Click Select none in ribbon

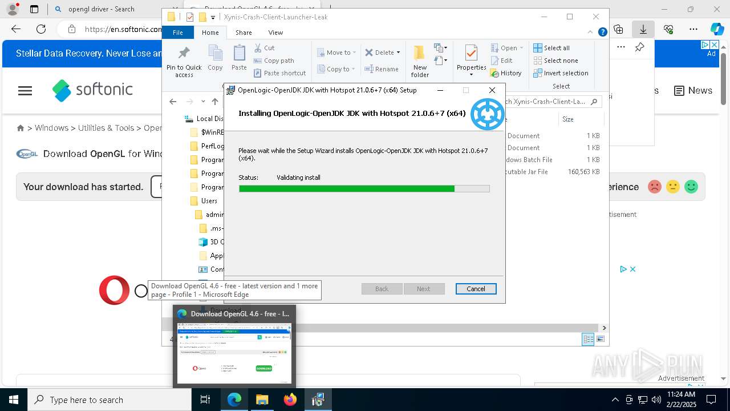pos(555,61)
